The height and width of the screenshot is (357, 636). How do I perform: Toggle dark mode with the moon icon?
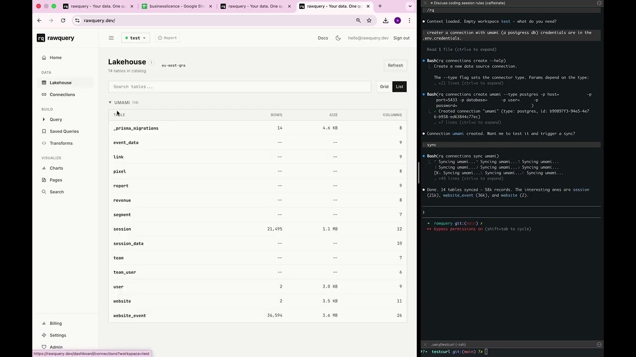pos(337,38)
